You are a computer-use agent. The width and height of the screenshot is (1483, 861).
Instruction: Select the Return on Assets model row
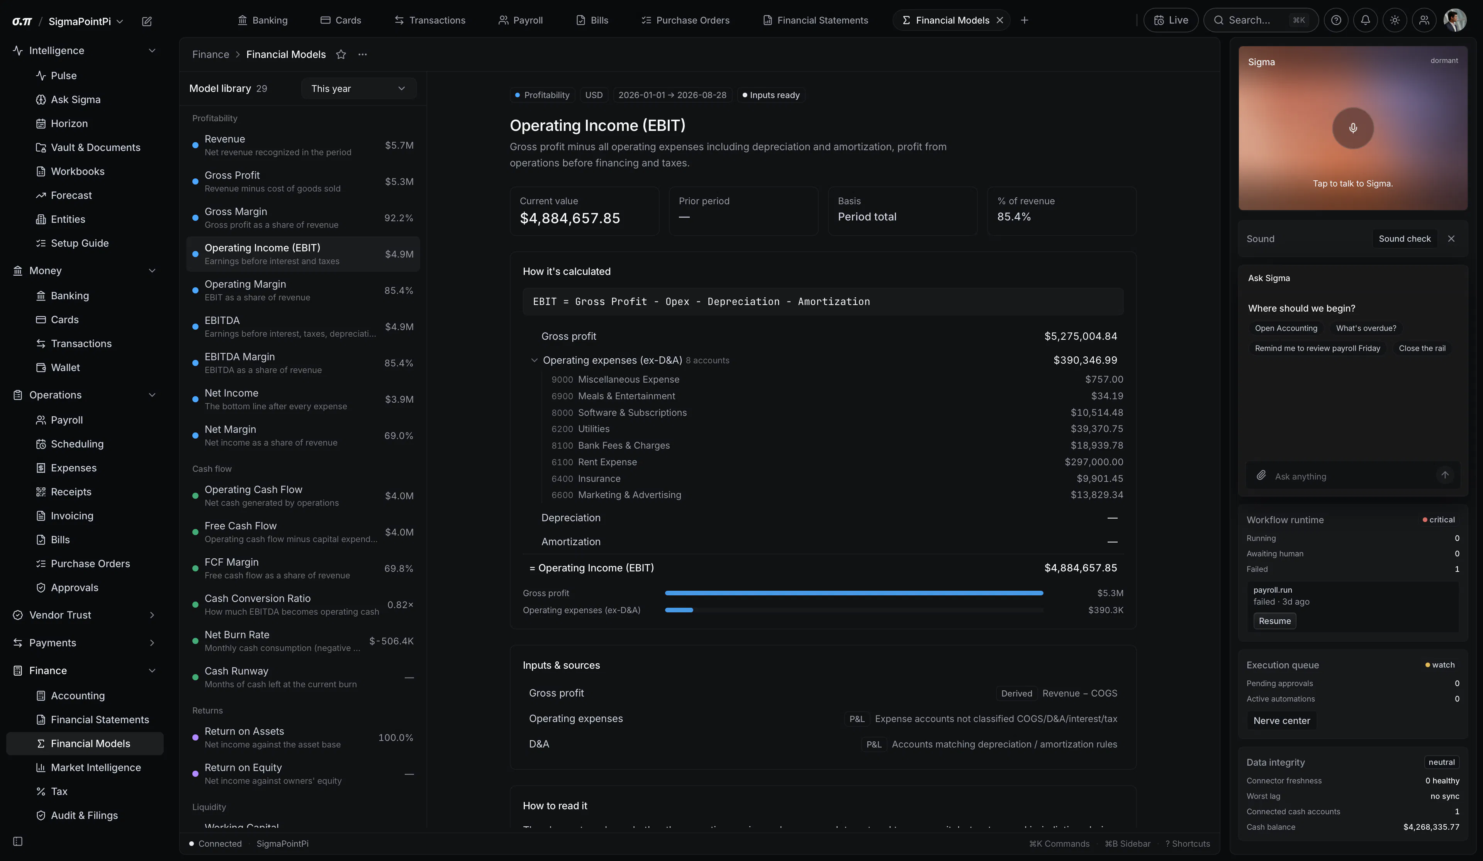tap(303, 737)
